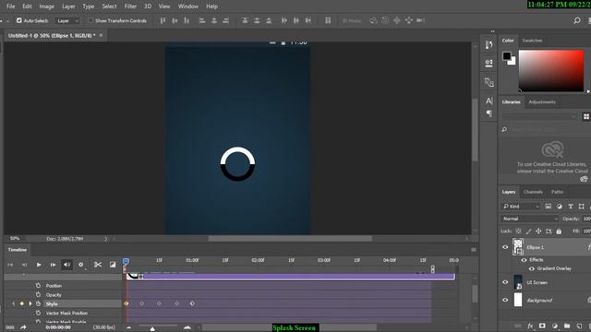Viewport: 591px width, 332px height.
Task: Filter layers by pixel layers icon
Action: click(548, 207)
